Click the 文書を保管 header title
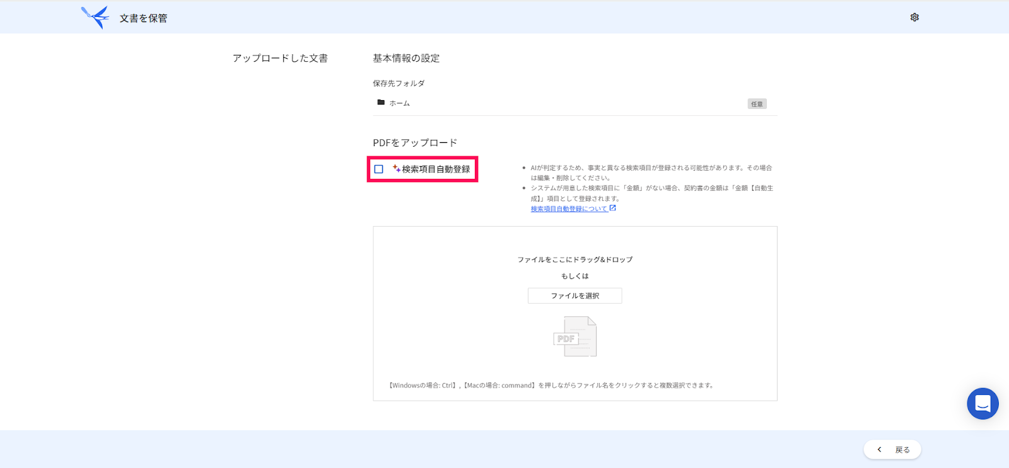The width and height of the screenshot is (1009, 468). tap(144, 18)
